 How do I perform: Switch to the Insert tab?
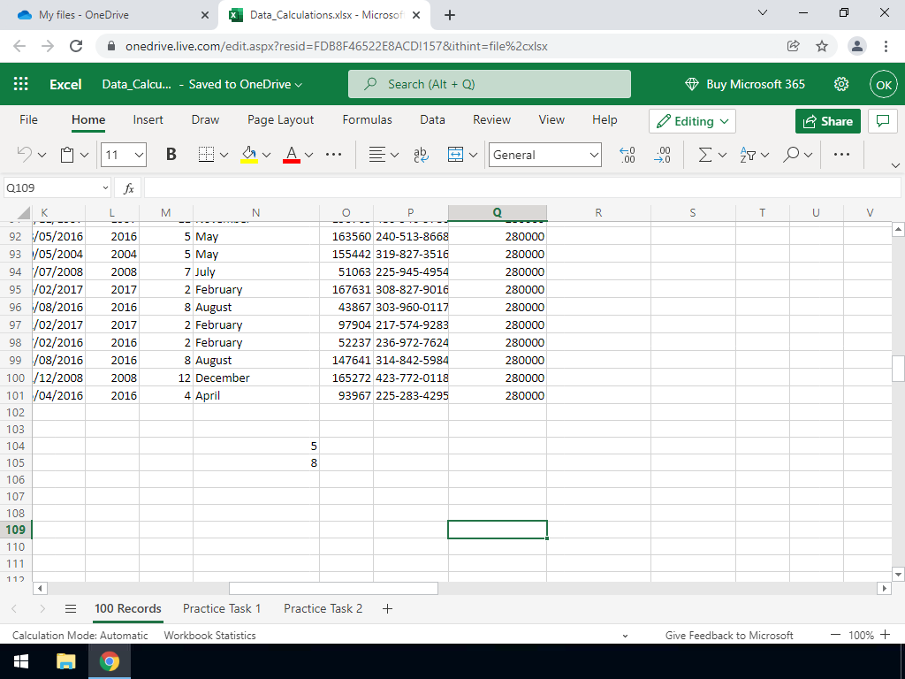pyautogui.click(x=148, y=119)
